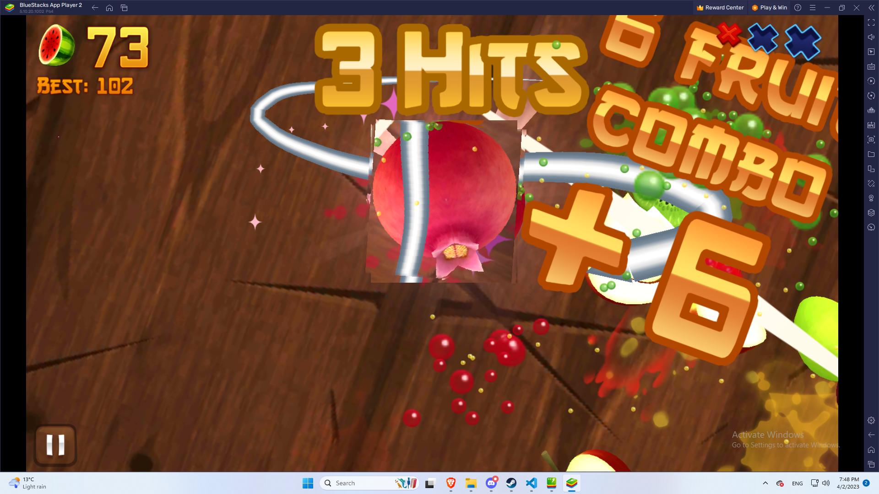
Task: Collapse the BlueStacks side toolbar
Action: (x=871, y=7)
